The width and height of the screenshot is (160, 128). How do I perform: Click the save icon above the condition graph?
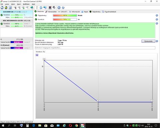pos(37,55)
